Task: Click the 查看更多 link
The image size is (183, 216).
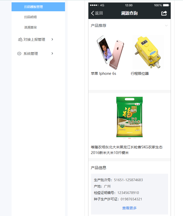Action: pyautogui.click(x=129, y=208)
